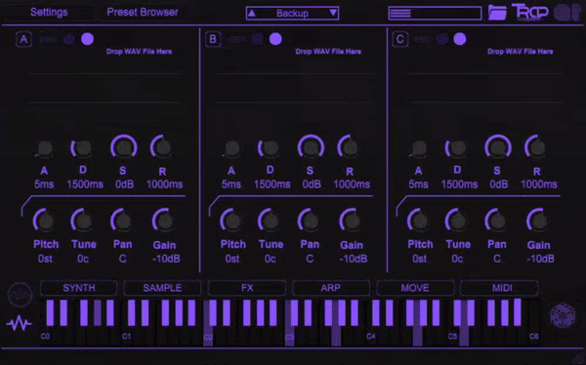Click the dice randomize icon
Screen dimensions: 586x365
pos(563,315)
